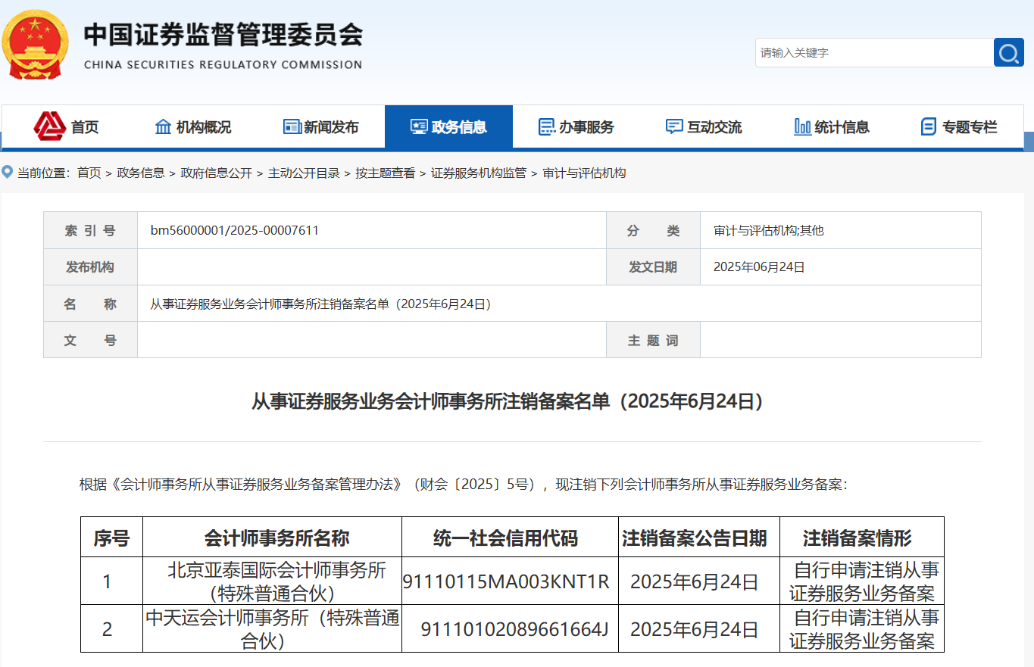The width and height of the screenshot is (1034, 667).
Task: Click the 首页 breadcrumb link
Action: tap(89, 173)
